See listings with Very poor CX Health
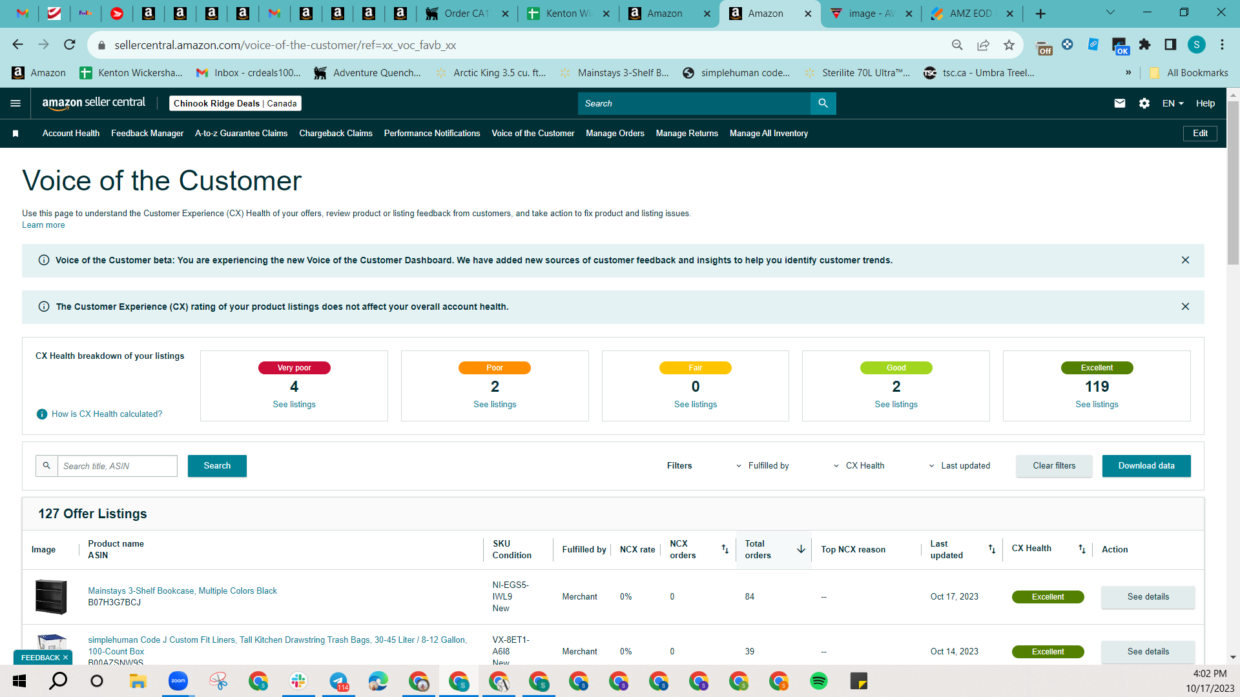This screenshot has width=1240, height=697. [294, 405]
